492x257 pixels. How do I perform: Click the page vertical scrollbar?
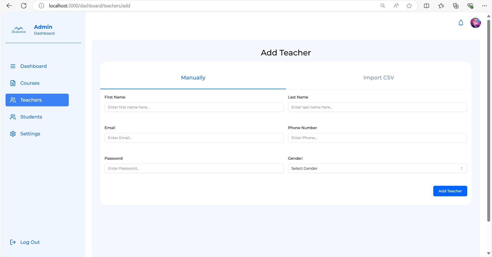pos(489,119)
